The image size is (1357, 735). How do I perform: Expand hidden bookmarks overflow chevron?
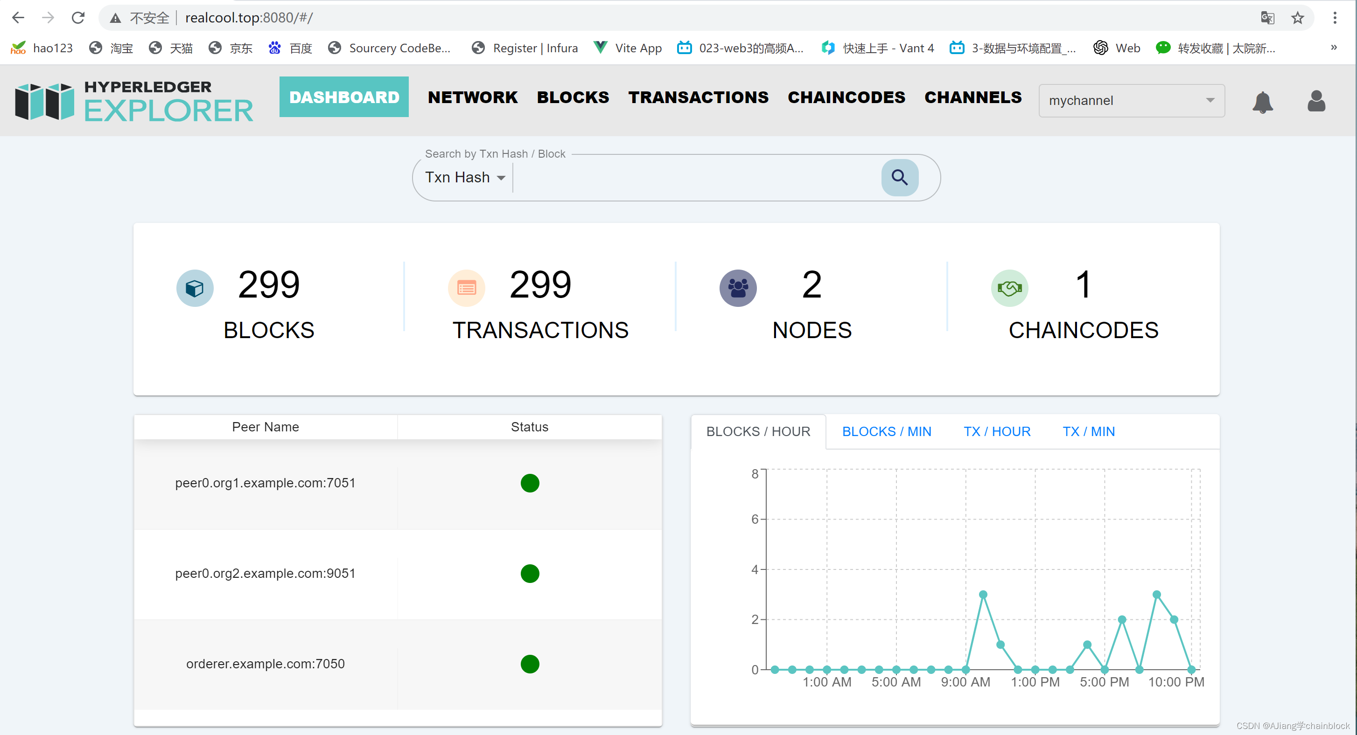(x=1333, y=48)
